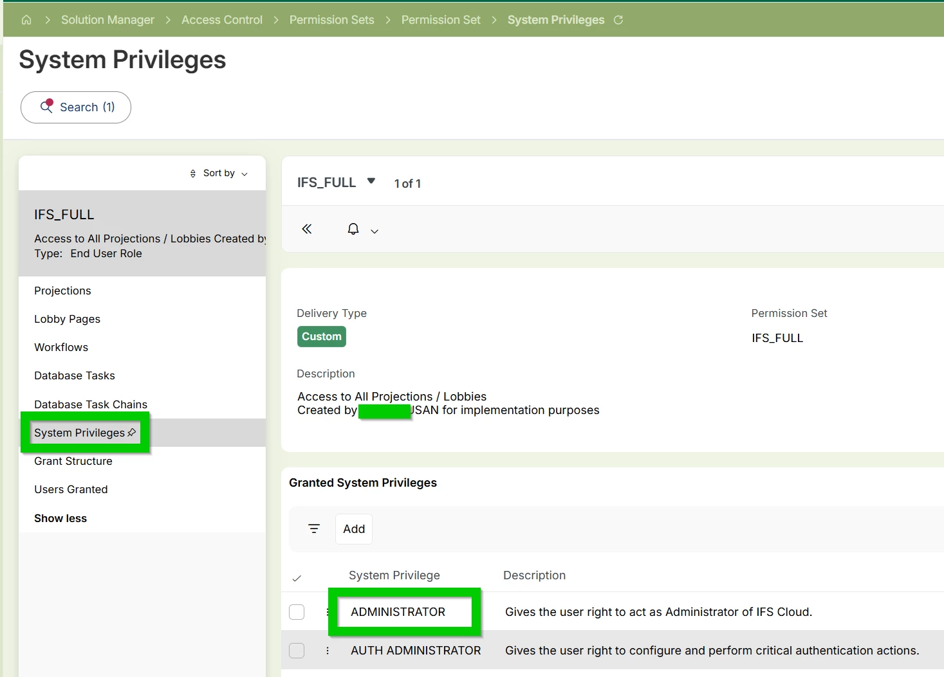Navigate to Workflows
Viewport: 944px width, 677px height.
click(61, 347)
